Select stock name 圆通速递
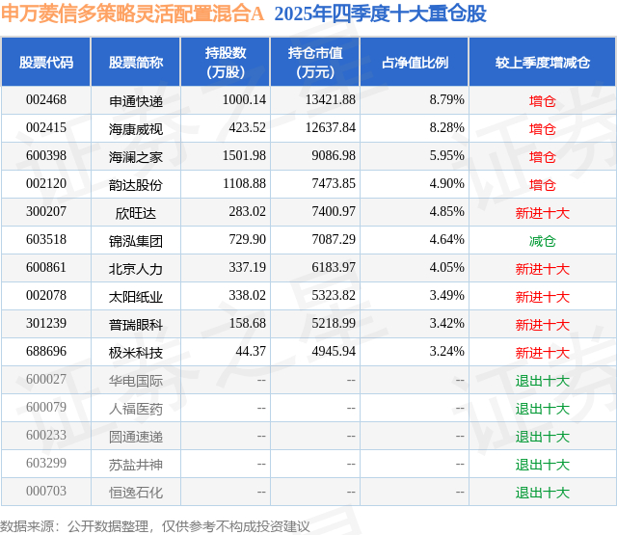Viewport: 617px width, 535px height. 136,437
